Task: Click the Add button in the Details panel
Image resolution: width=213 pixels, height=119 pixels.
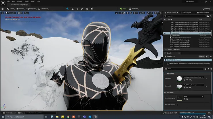Action: [201, 56]
